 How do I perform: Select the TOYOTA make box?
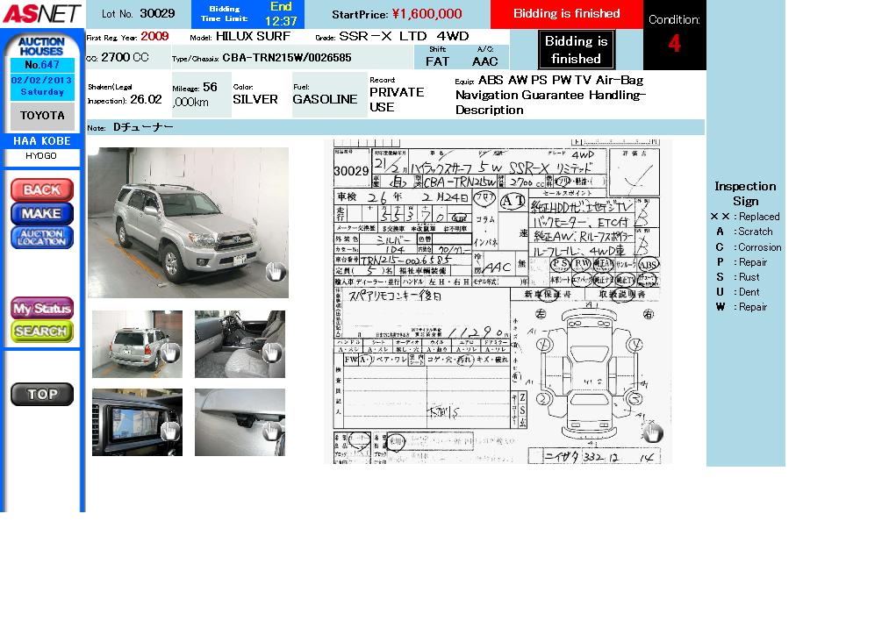(42, 116)
